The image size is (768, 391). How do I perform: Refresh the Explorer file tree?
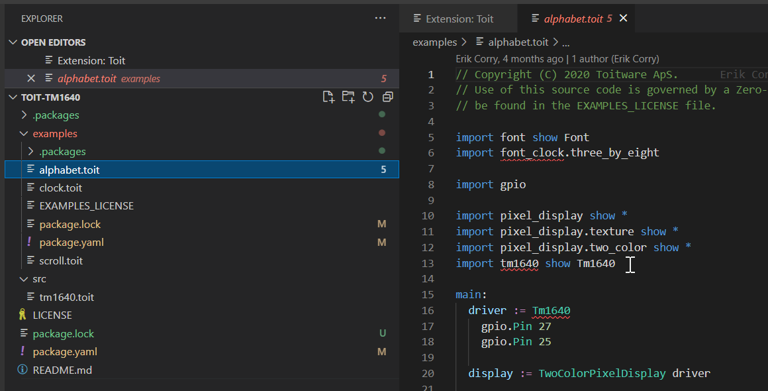pyautogui.click(x=368, y=97)
